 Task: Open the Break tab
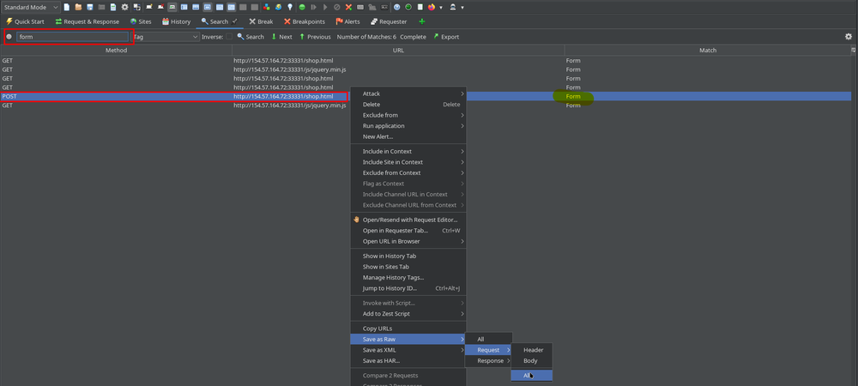coord(261,21)
